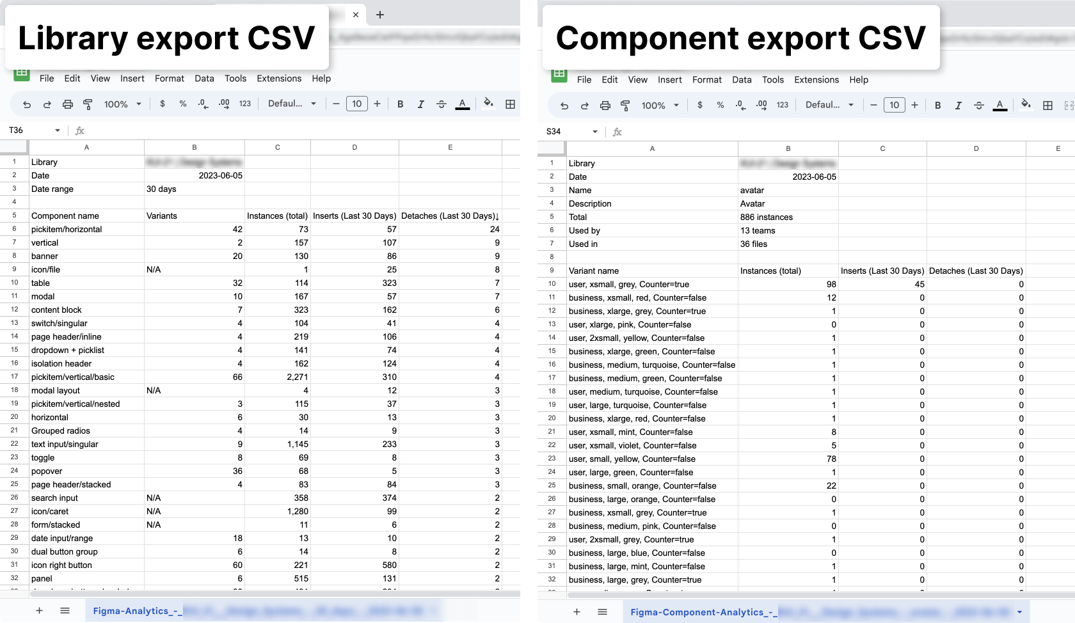This screenshot has height=623, width=1075.
Task: Decrease decimal places in Library export toolbar
Action: coord(203,104)
